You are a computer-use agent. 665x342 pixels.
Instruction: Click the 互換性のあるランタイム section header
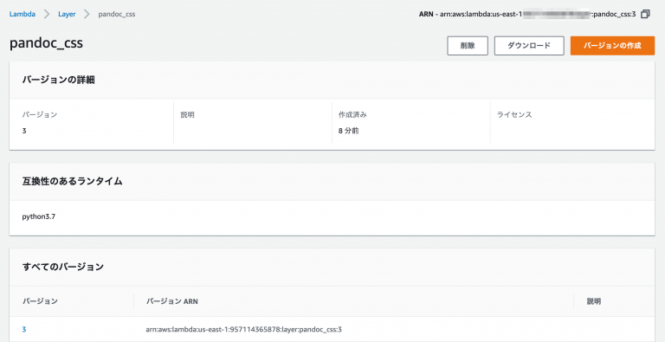[72, 181]
